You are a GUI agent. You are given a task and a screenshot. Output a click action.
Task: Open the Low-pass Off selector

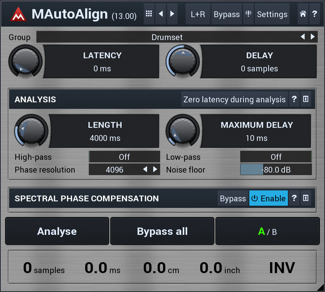(x=276, y=157)
